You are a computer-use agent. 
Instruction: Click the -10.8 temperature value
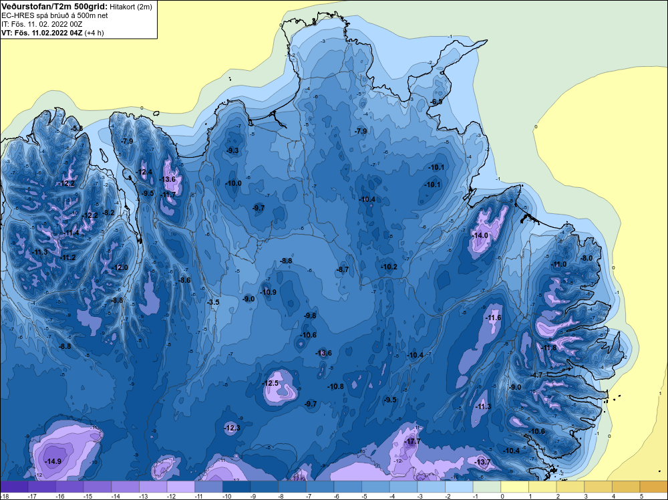pyautogui.click(x=336, y=386)
